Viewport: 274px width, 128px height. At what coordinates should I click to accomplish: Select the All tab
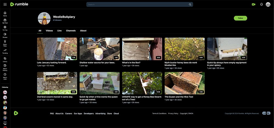coord(40,31)
